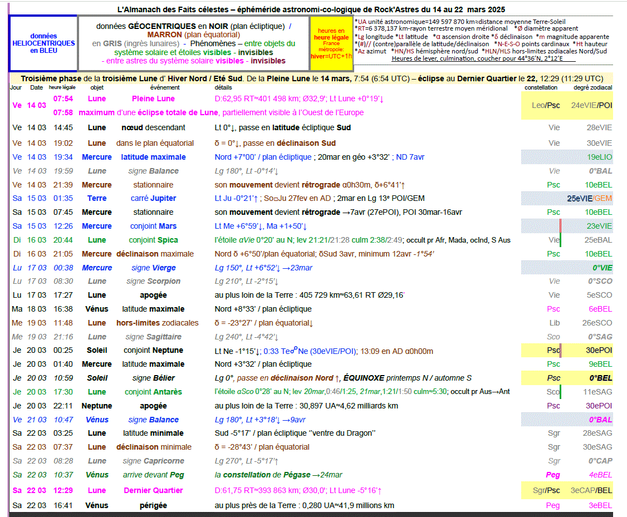
Task: Click the 'constellation' column header
Action: (x=541, y=88)
